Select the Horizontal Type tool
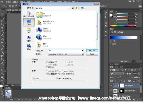The image size is (144, 103). coord(2,67)
